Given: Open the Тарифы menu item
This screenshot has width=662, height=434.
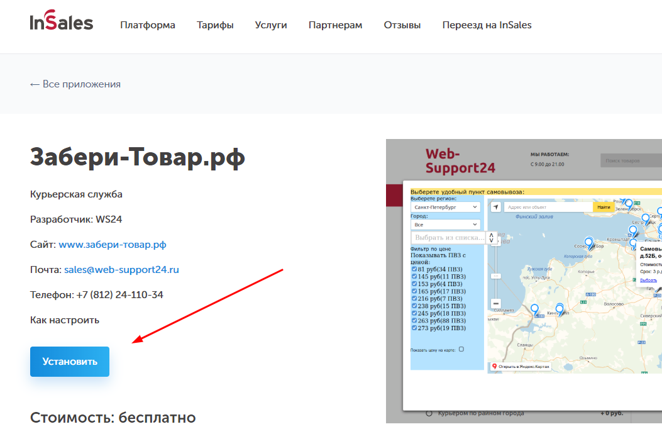Looking at the screenshot, I should coord(215,25).
